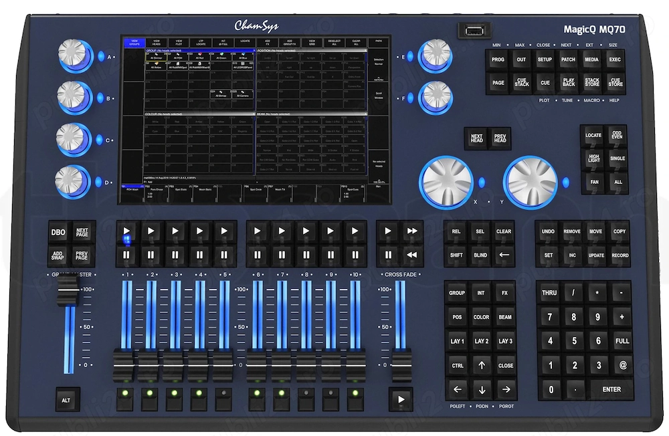Viewport: 669px width, 436px height.
Task: Pause playback 3
Action: tap(175, 255)
